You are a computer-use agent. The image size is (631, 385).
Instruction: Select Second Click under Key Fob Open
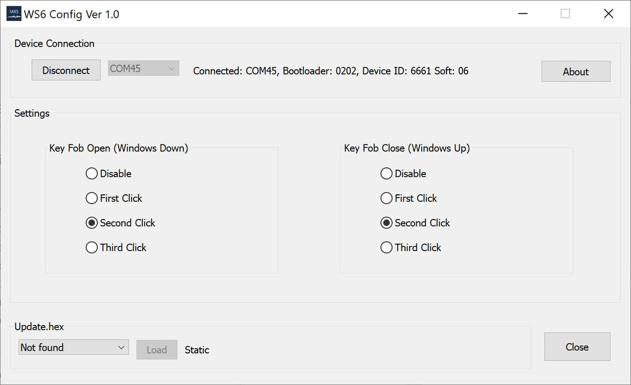point(91,223)
